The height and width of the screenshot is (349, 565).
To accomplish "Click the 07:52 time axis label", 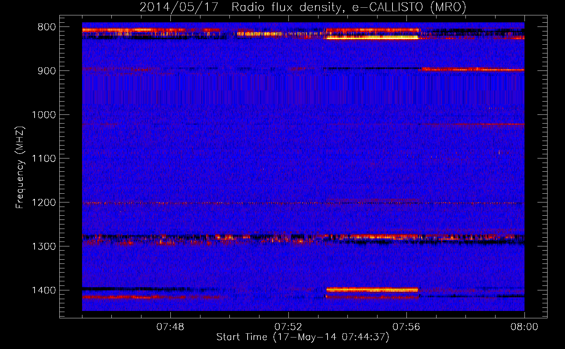I will click(288, 327).
